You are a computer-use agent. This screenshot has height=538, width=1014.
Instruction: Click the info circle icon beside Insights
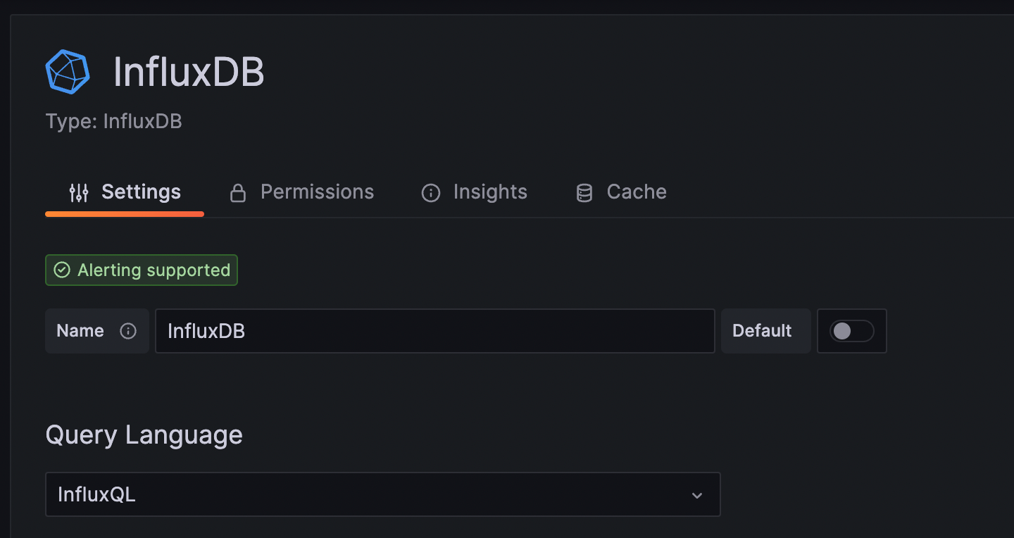point(430,192)
